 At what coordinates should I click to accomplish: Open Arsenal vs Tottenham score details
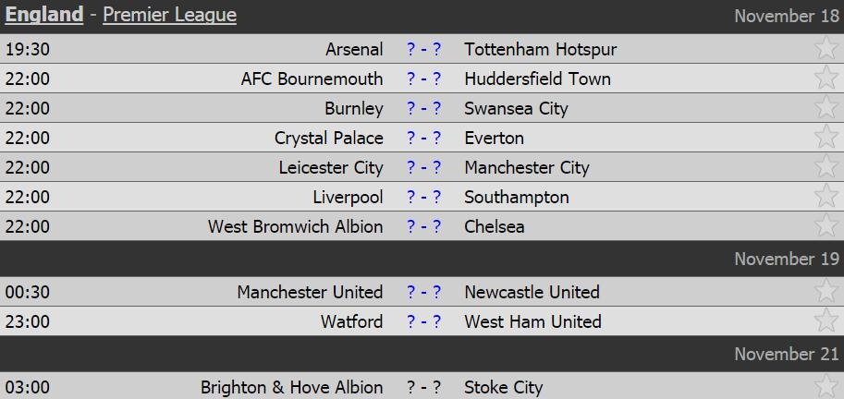click(424, 49)
